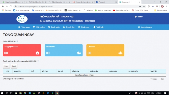The image size is (169, 95).
Task: Open the notification center icon
Action: [165, 93]
